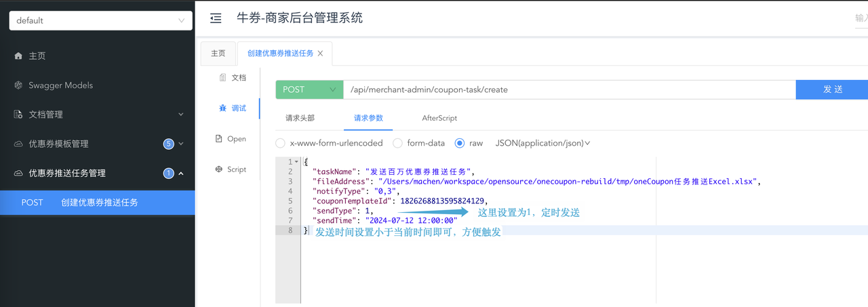Switch to the 主页 tab

click(218, 54)
